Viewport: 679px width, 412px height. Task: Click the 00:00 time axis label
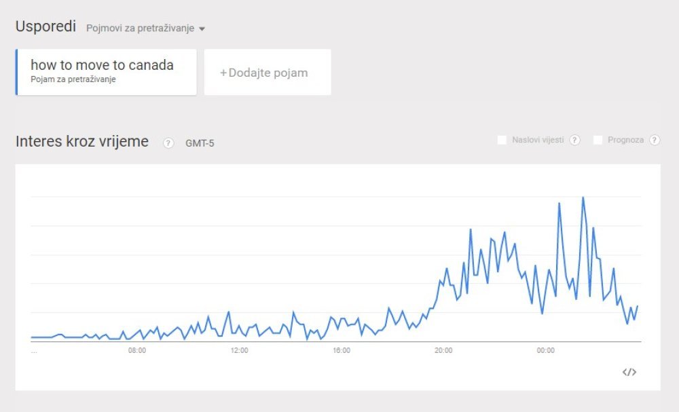pyautogui.click(x=546, y=350)
